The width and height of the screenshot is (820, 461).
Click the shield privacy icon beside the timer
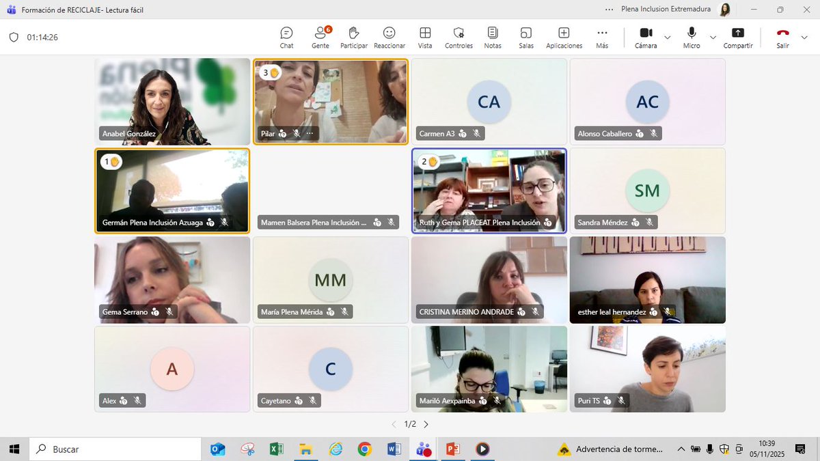tap(14, 38)
